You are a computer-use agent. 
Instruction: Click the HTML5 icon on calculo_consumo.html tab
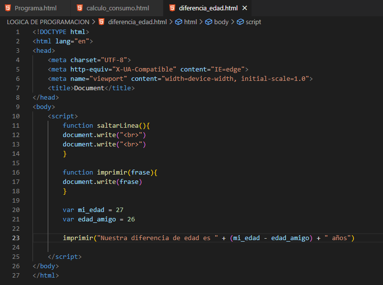point(80,8)
